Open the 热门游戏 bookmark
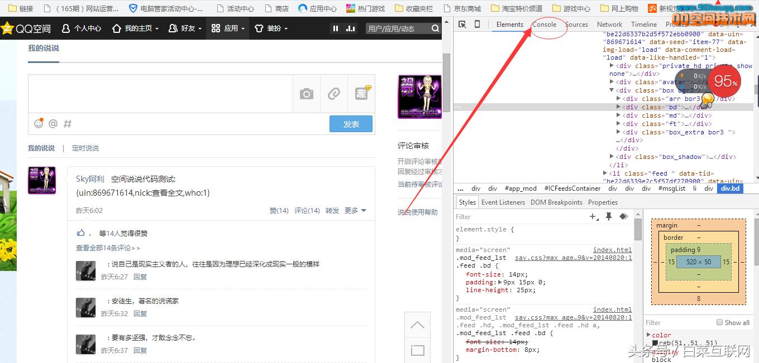Screen dimensions: 759x363 point(366,8)
